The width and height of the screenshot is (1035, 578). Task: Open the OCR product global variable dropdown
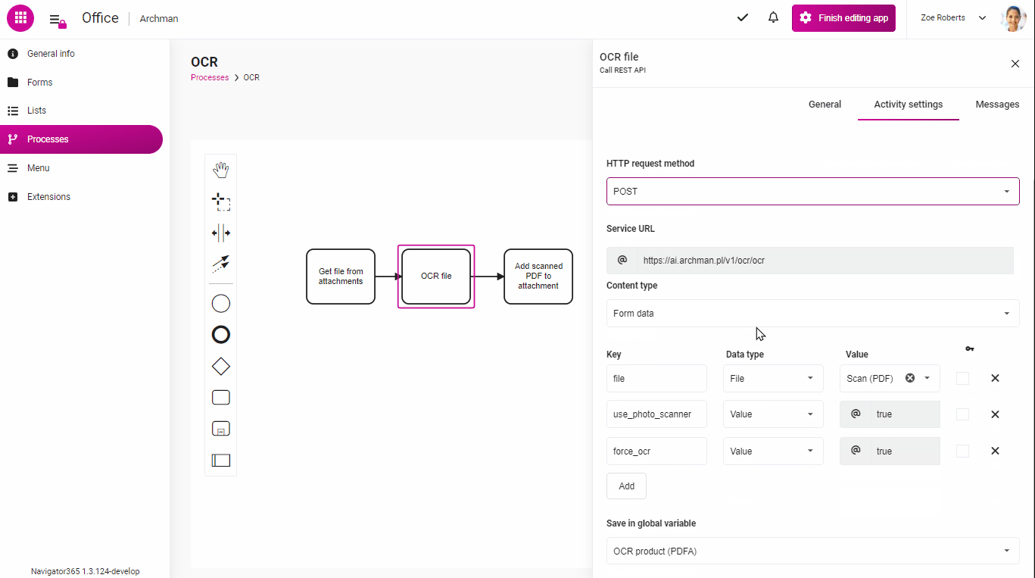click(x=812, y=551)
